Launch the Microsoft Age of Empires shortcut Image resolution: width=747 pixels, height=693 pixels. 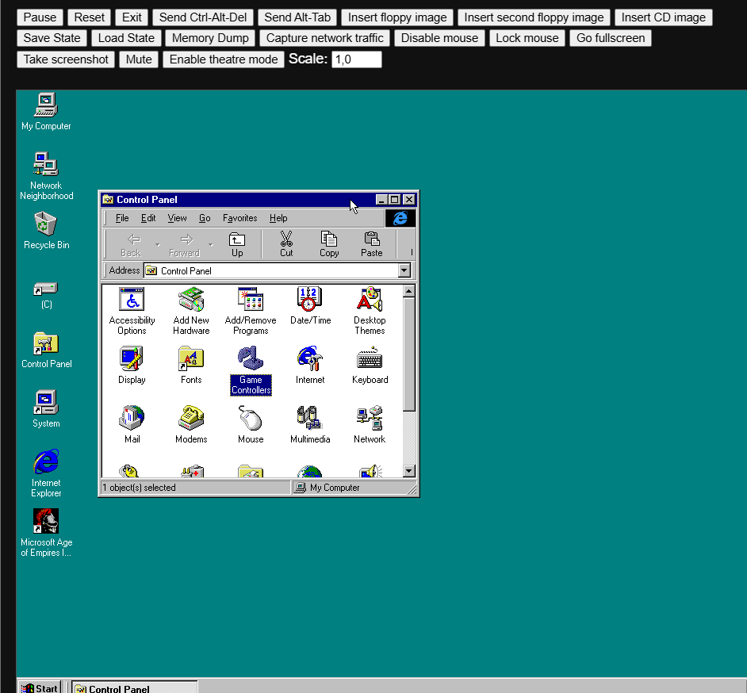[x=45, y=521]
